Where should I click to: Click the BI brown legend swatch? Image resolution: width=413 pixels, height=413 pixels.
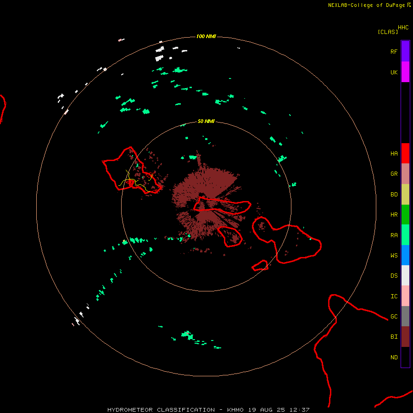pos(405,337)
